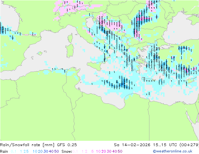
Task: Select the Rain legend value 10
Action: tap(35, 151)
